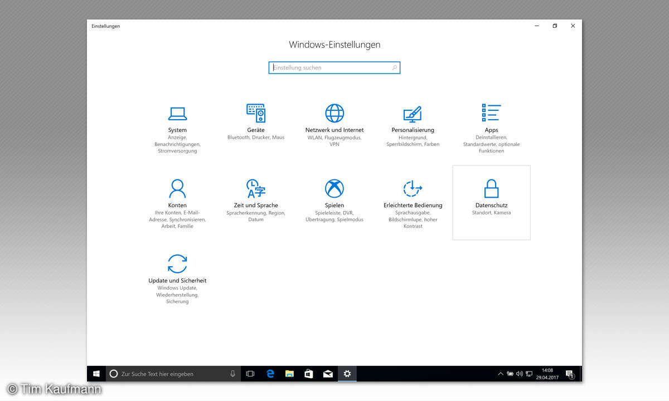
Task: Click 'Spracherkennung, Region, Datum' description
Action: click(256, 216)
